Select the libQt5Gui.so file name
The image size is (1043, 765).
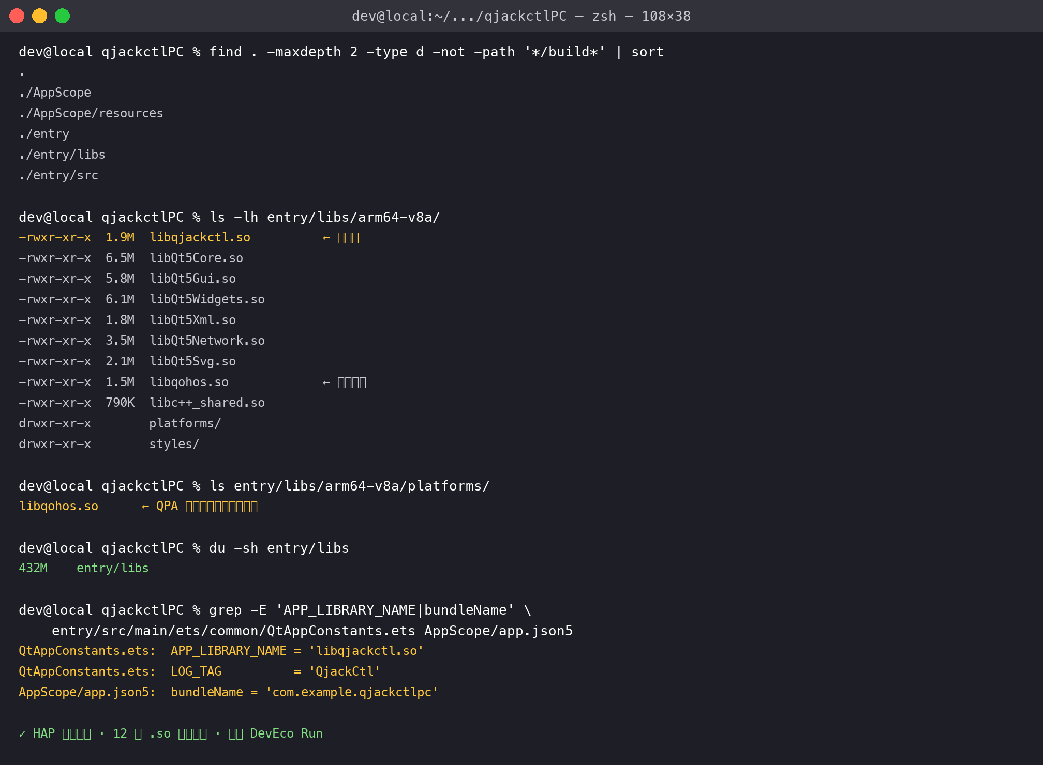[192, 279]
